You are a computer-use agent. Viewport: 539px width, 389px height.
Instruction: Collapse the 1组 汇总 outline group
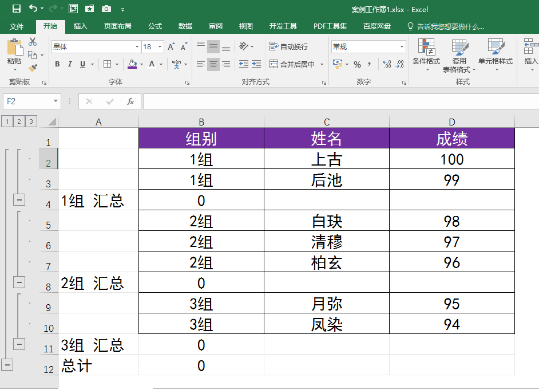(x=19, y=199)
